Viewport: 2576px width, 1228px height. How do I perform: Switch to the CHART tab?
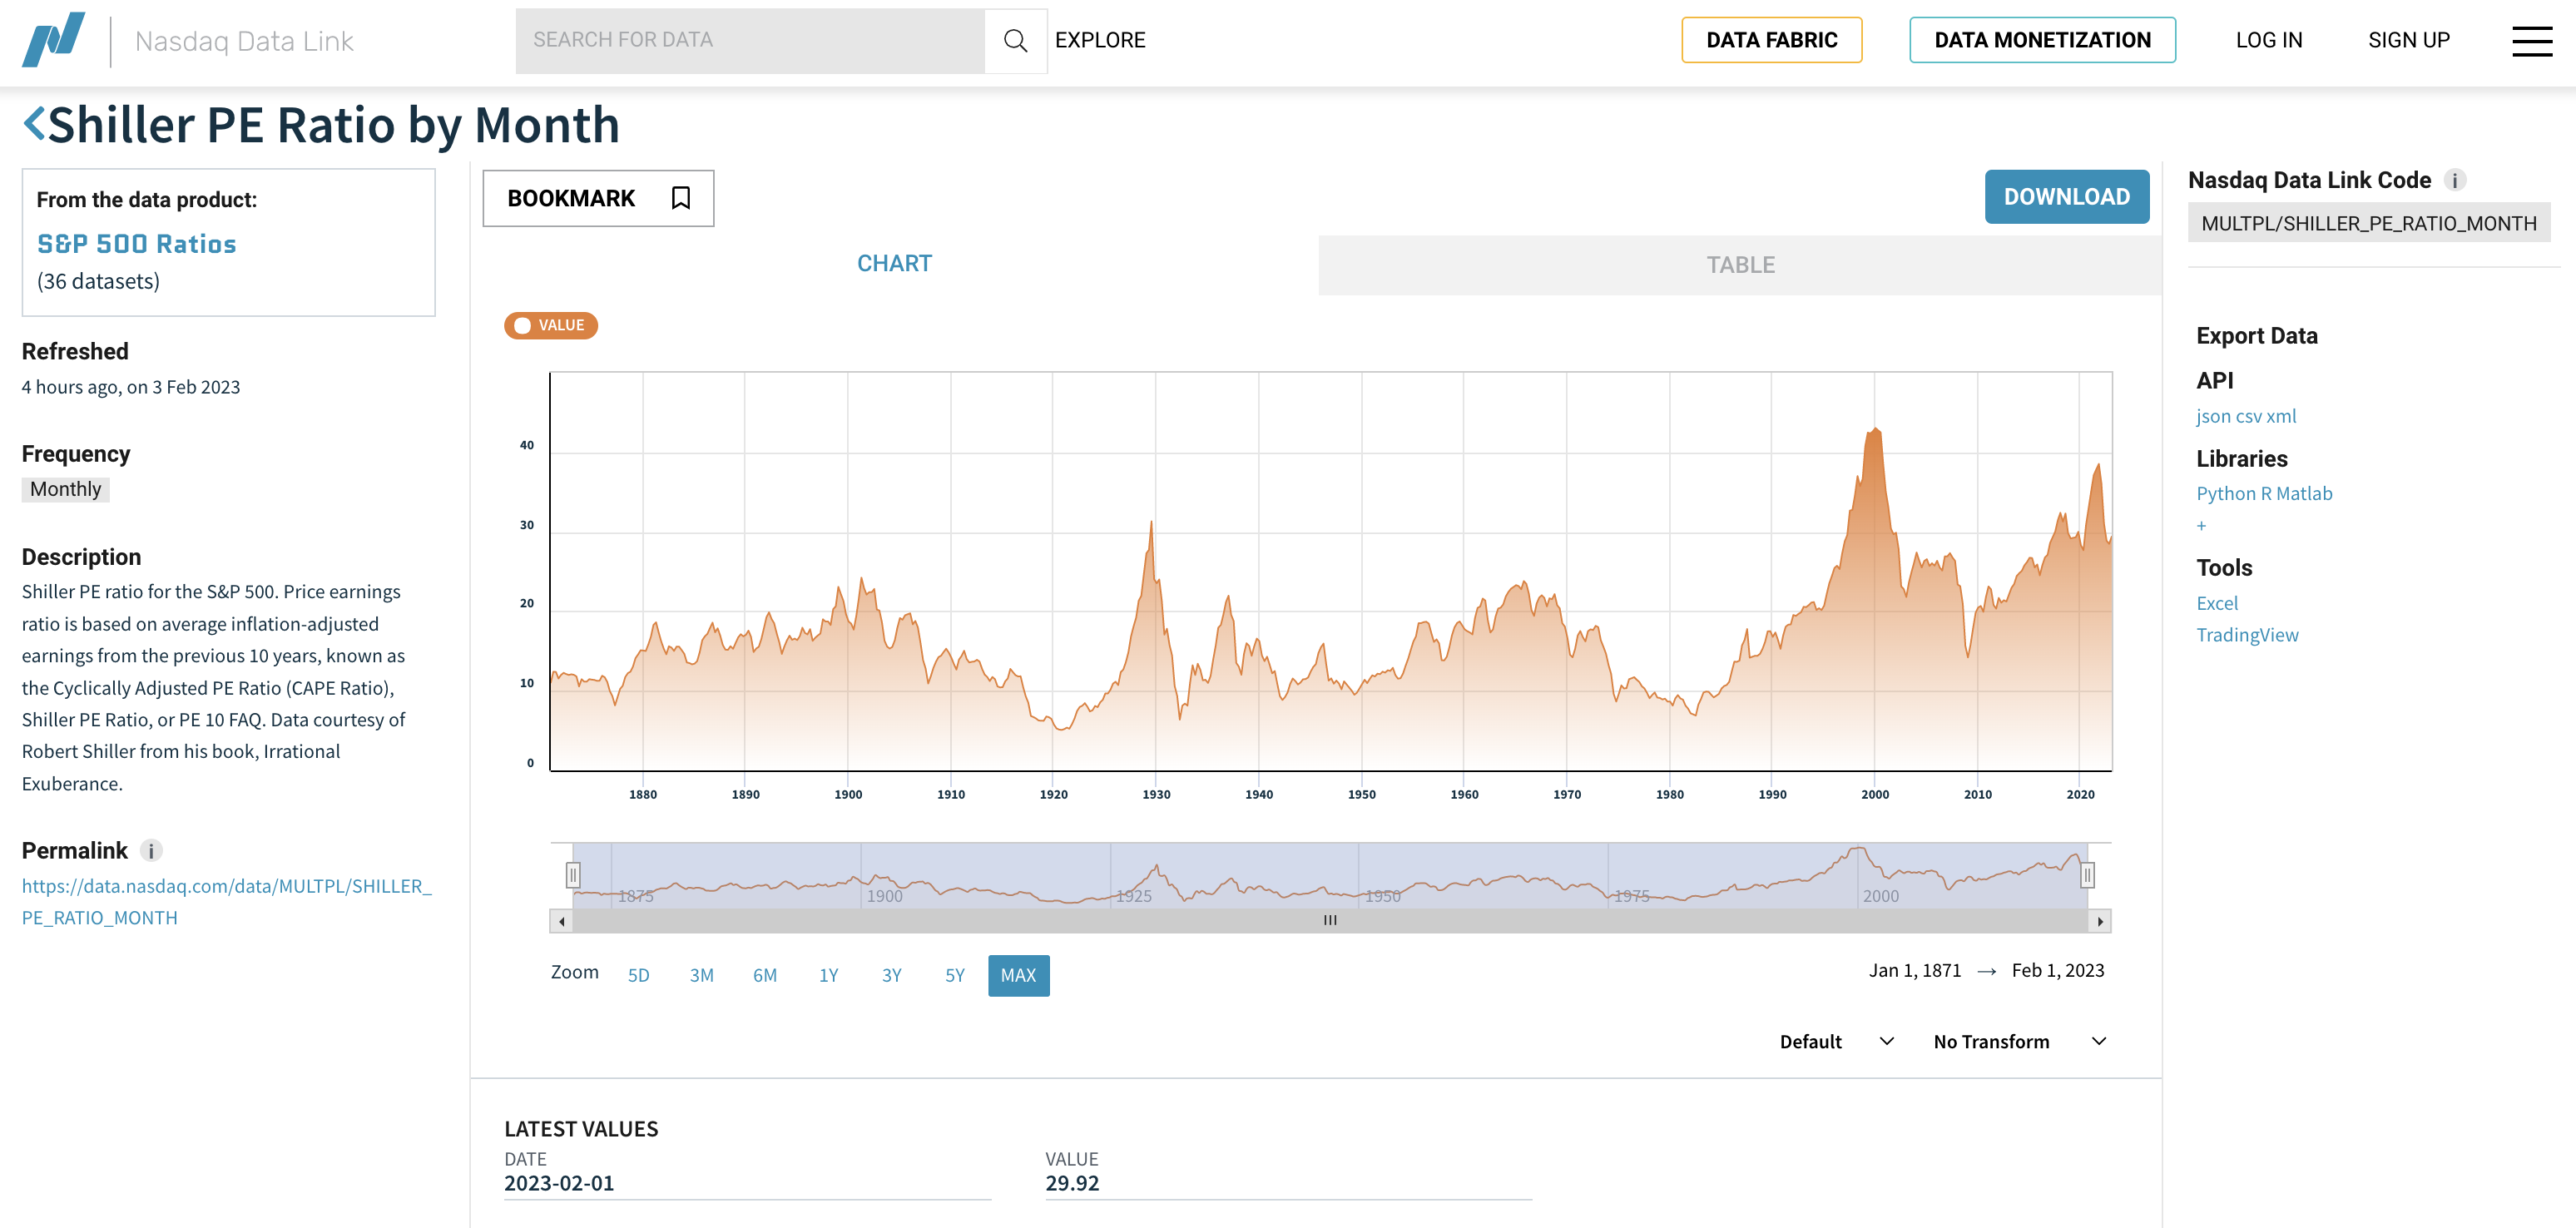[x=894, y=264]
